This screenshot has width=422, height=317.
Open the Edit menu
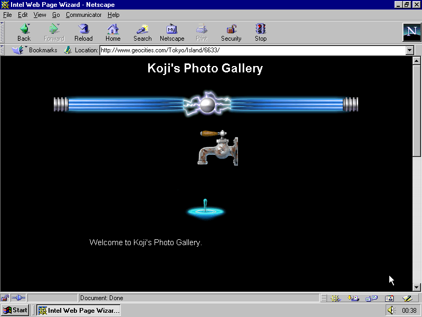[x=23, y=15]
